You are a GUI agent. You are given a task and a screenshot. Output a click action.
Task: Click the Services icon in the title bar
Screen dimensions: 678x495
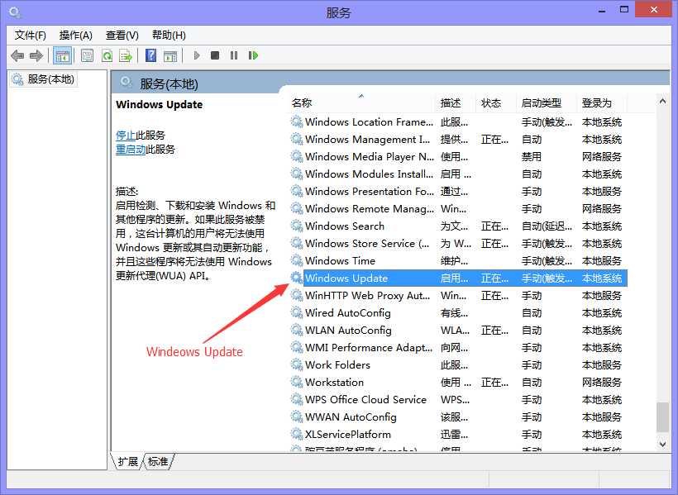[15, 12]
